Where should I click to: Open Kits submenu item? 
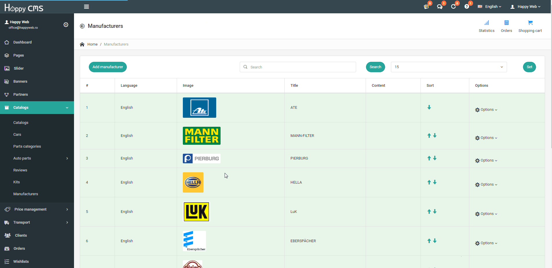point(17,182)
